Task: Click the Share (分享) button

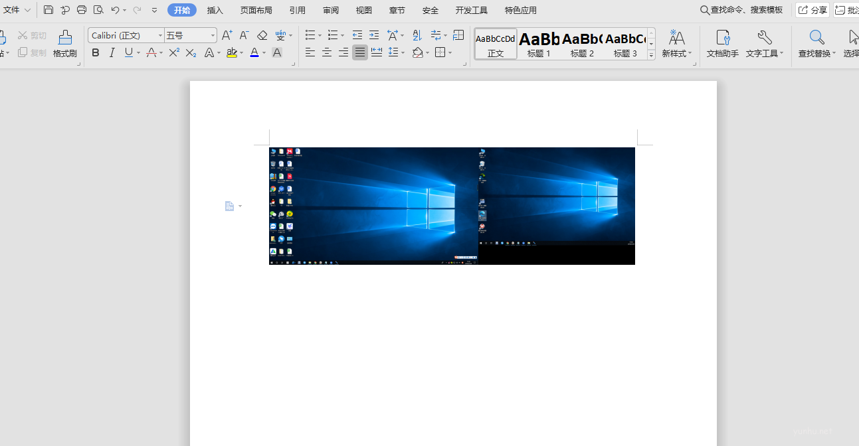Action: 812,10
